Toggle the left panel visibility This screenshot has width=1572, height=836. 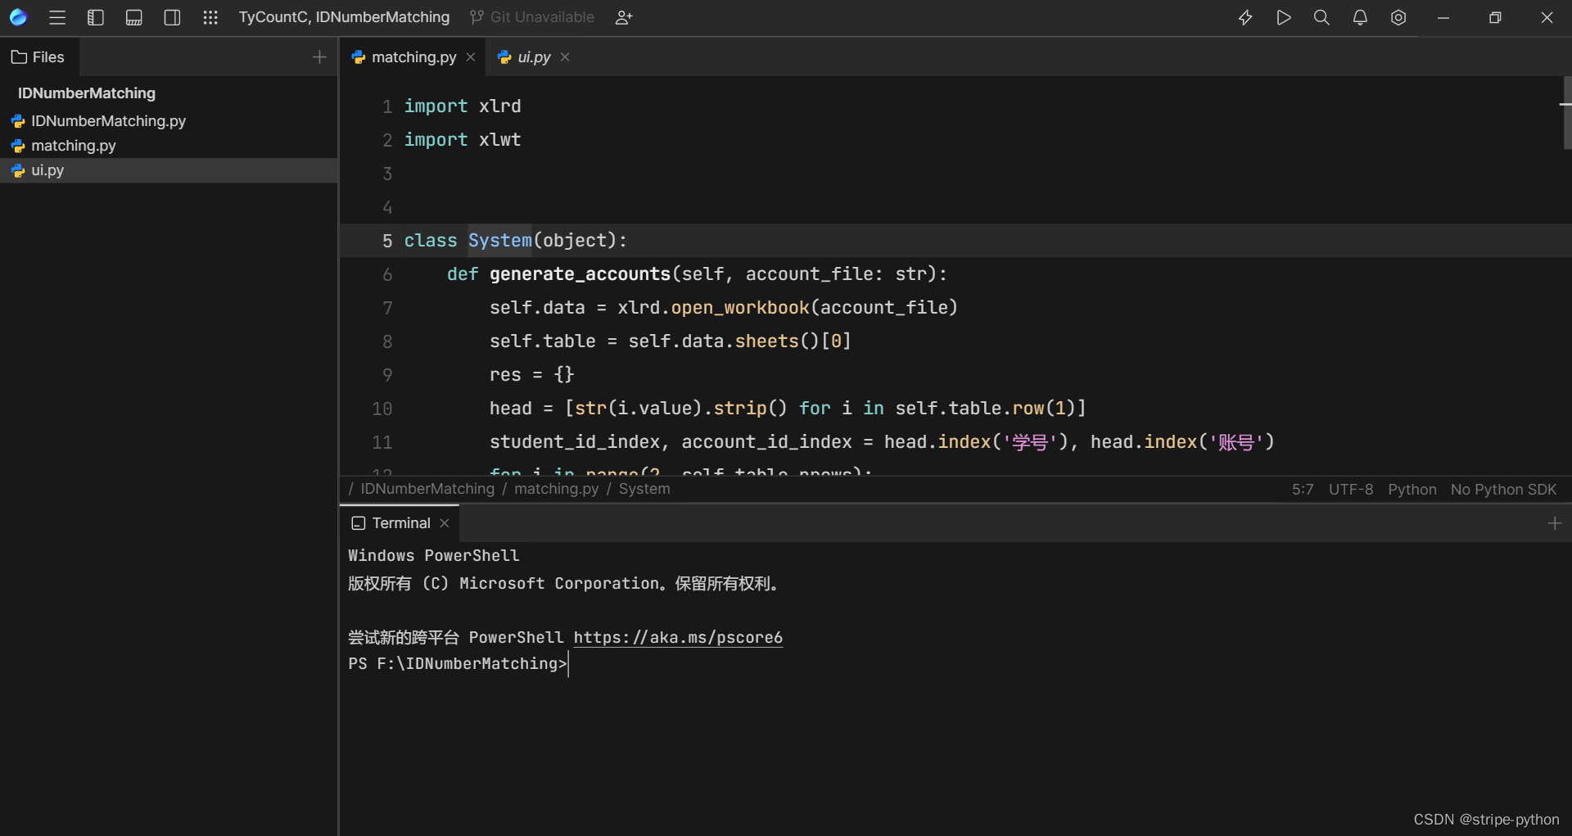click(x=96, y=17)
